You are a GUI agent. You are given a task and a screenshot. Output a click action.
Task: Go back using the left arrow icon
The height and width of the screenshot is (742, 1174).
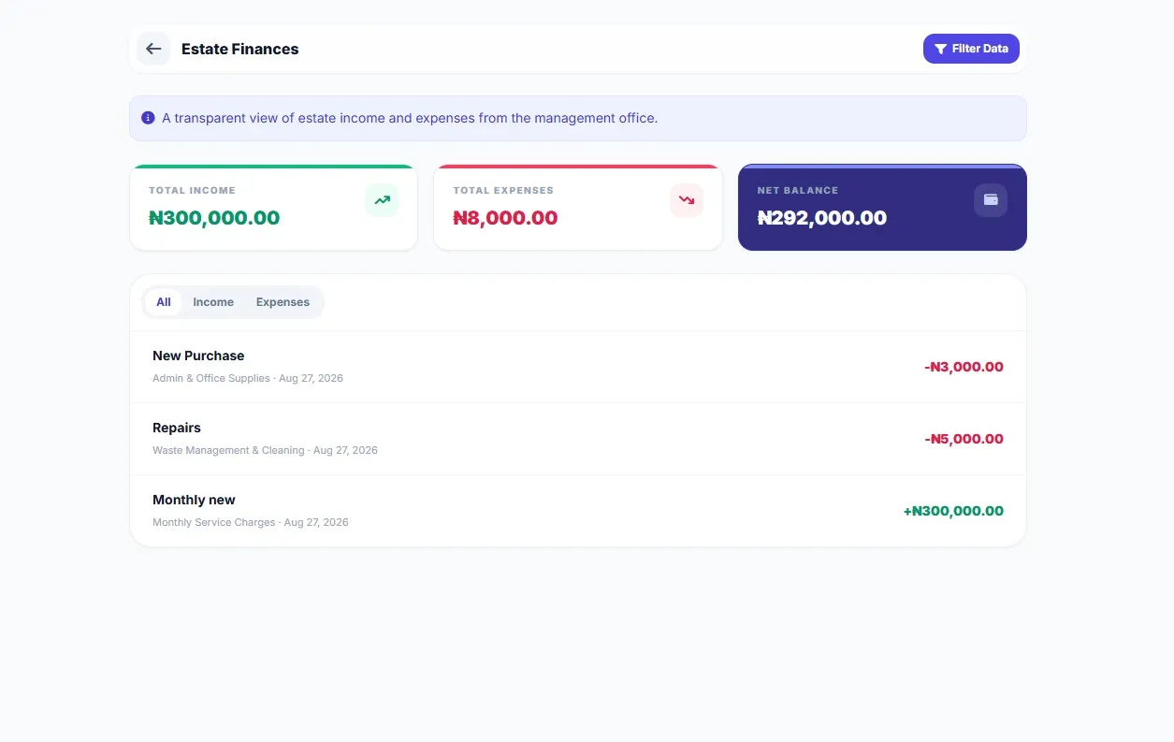pos(153,49)
